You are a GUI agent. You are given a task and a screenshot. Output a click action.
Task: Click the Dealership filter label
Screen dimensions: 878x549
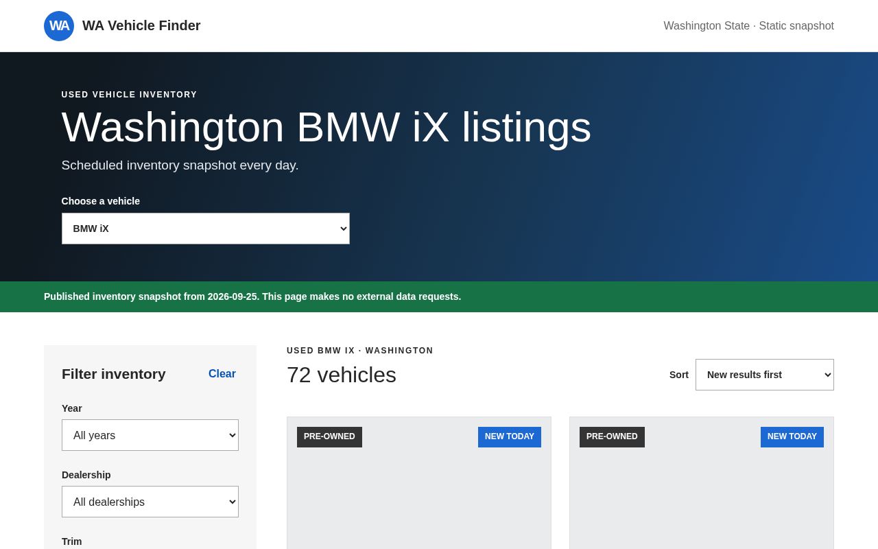[x=86, y=475]
